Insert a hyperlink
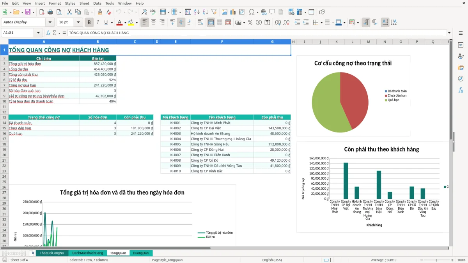The image size is (468, 263). (264, 12)
